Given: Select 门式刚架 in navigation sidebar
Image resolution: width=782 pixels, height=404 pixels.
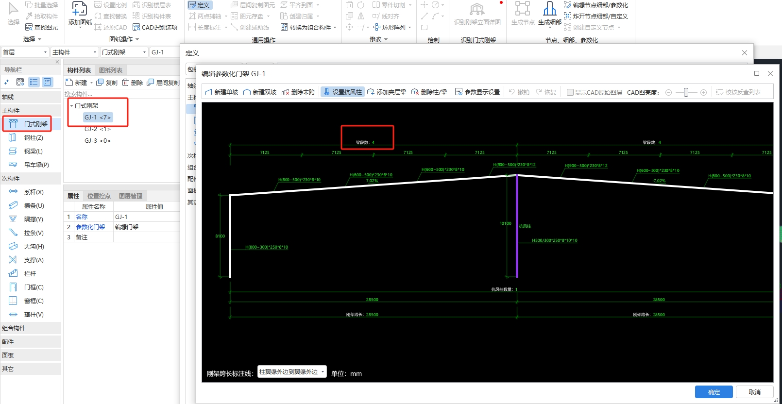Looking at the screenshot, I should coord(31,124).
